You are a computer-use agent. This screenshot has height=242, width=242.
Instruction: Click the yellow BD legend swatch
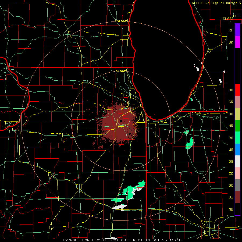[237, 114]
